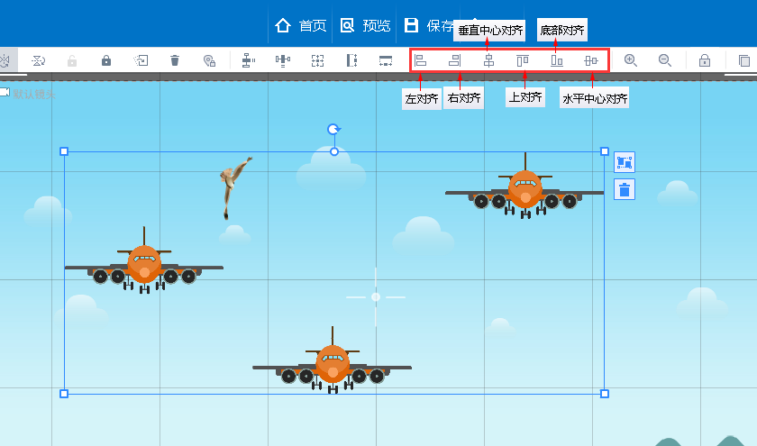Screen dimensions: 757x446
Task: Click the group icon beside selection box
Action: tap(625, 162)
